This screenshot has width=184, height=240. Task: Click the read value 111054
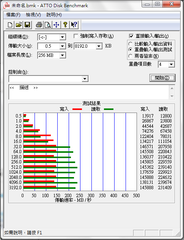[165, 141]
